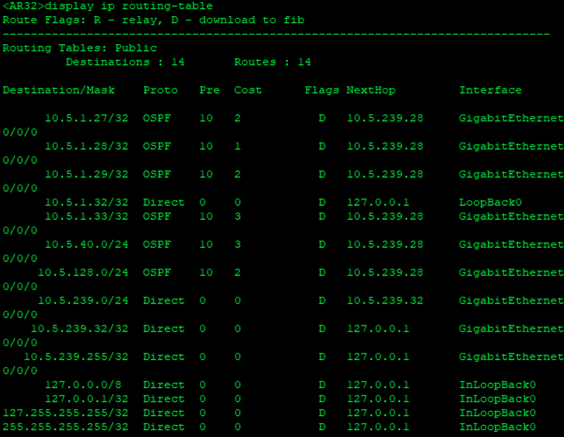Click the "Cost" column header
Screen dimensions: 564x437
tap(248, 90)
